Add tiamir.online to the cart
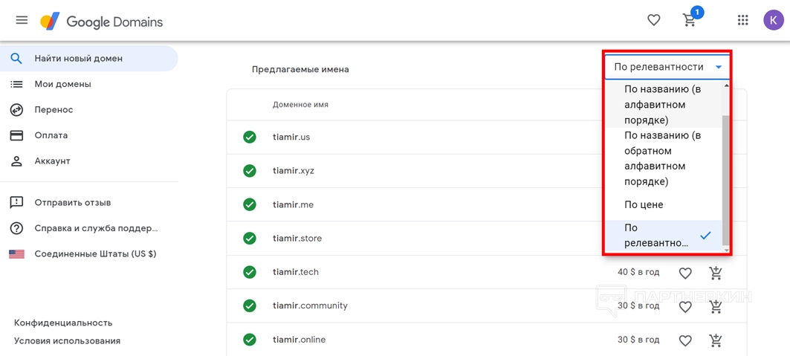790x356 pixels. click(716, 340)
